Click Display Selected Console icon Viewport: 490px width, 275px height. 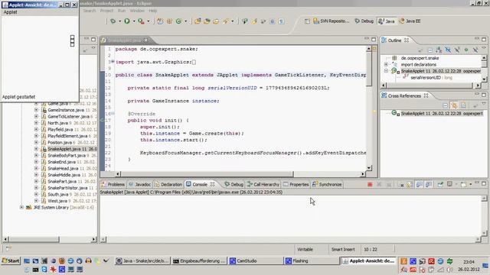(449, 185)
